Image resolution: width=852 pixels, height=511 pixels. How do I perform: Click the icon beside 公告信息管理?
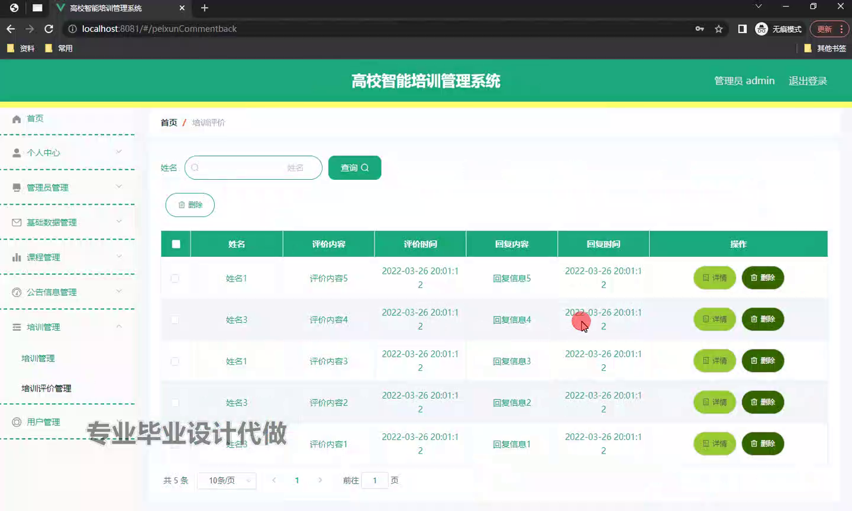click(17, 292)
